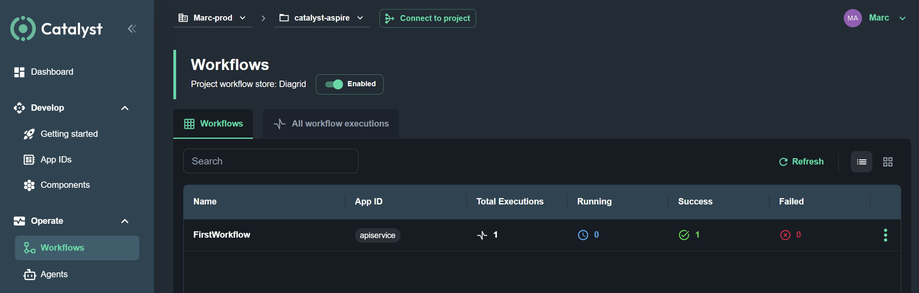The height and width of the screenshot is (293, 919).
Task: Click the apiservice App ID chip
Action: pyautogui.click(x=378, y=235)
